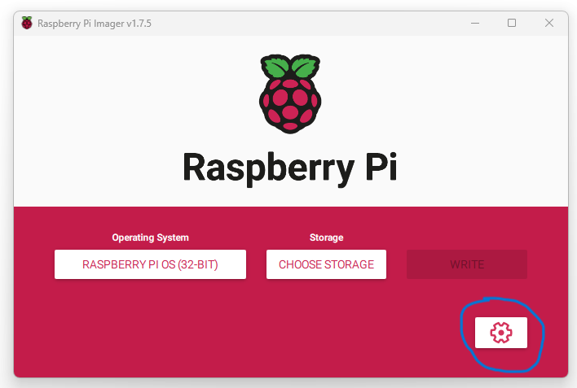Click the greyed-out WRITE button
Image resolution: width=577 pixels, height=388 pixels.
(x=467, y=264)
